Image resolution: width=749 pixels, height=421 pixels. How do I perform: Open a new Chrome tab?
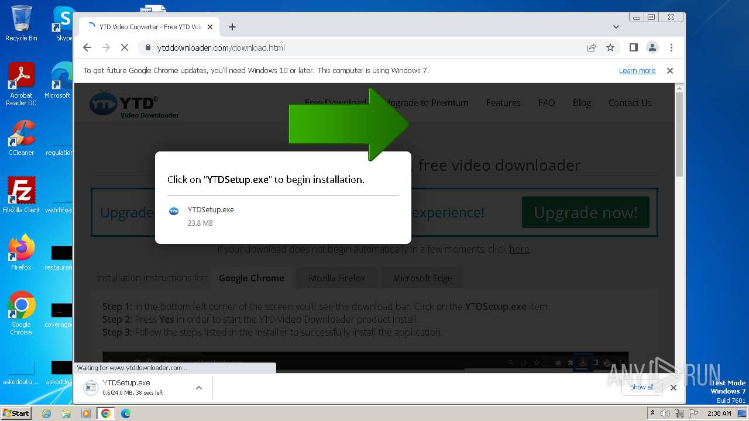coord(232,27)
